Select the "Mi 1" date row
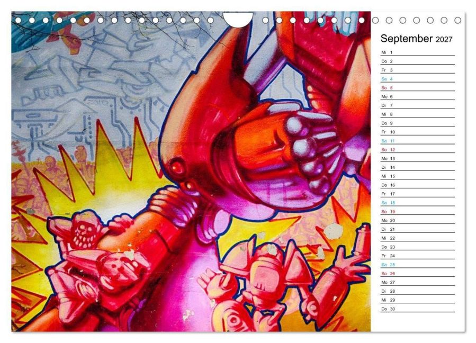Viewport: 476px width, 343px height. click(x=418, y=52)
